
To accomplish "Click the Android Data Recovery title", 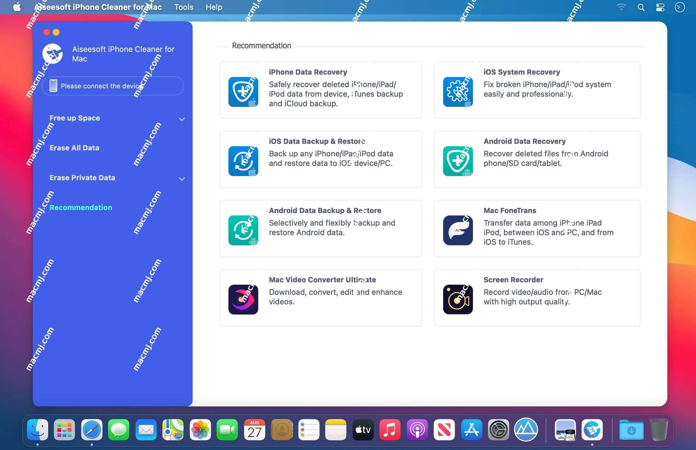I will click(x=525, y=141).
